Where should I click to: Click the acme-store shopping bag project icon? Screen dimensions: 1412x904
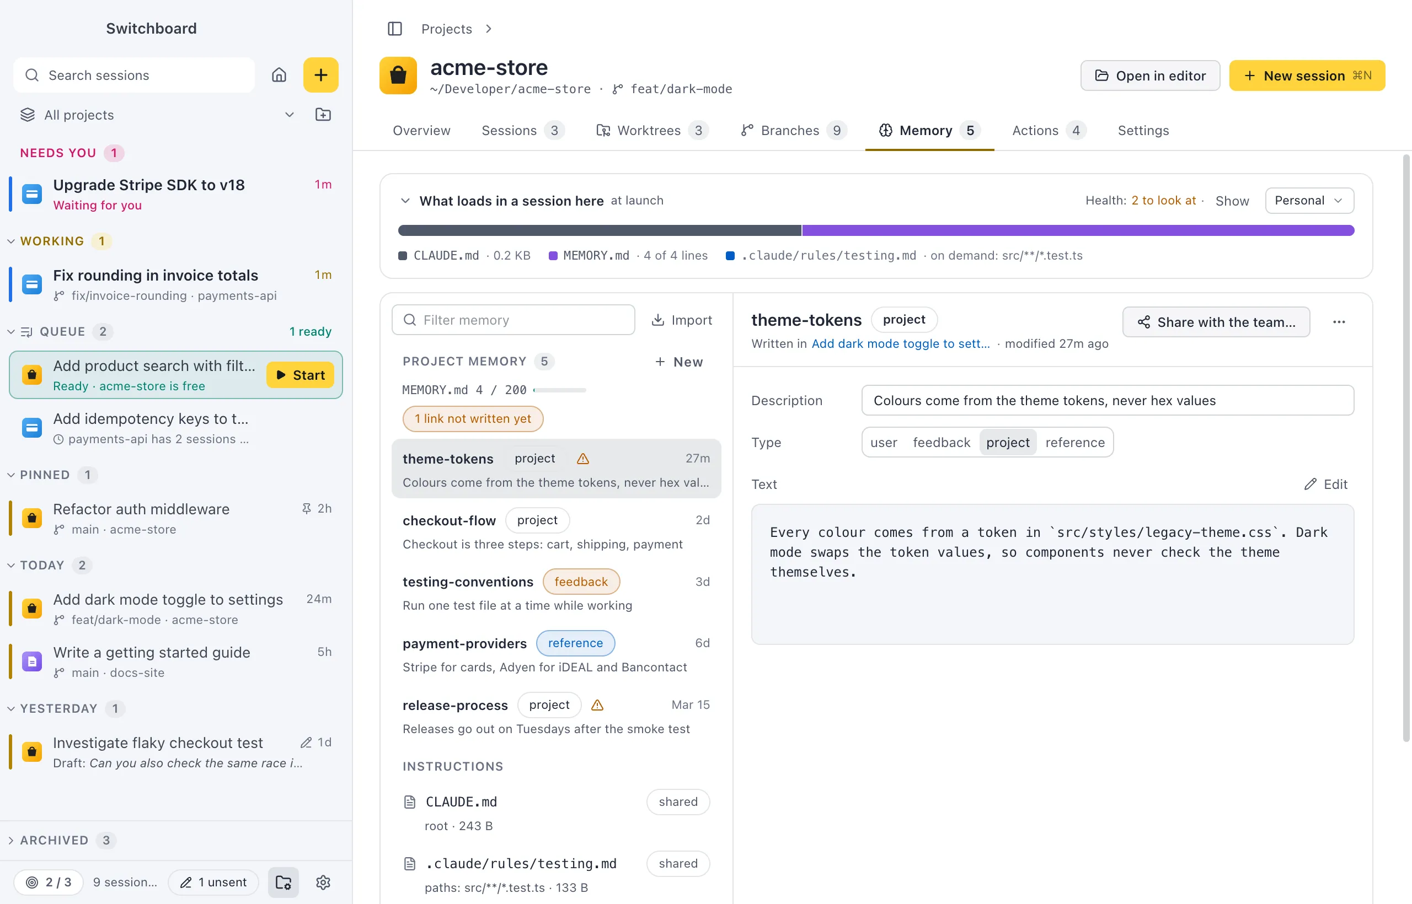(x=398, y=76)
